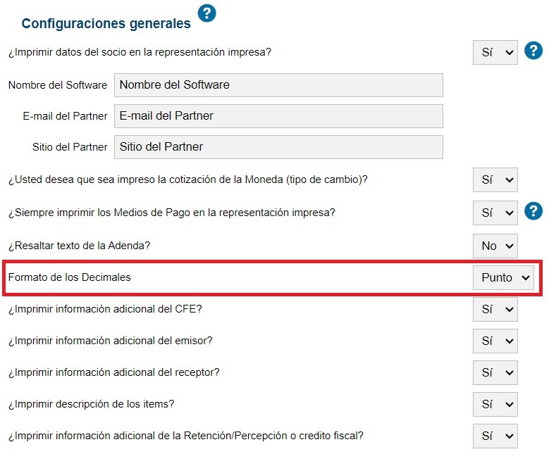Click the Nombre del Software label text
The width and height of the screenshot is (549, 454).
click(x=58, y=85)
